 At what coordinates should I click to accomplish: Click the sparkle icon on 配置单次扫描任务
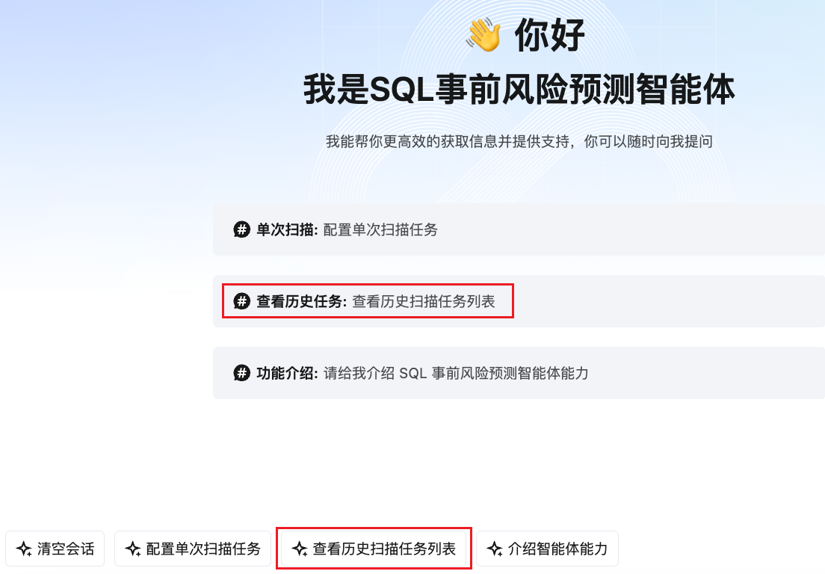[x=132, y=549]
